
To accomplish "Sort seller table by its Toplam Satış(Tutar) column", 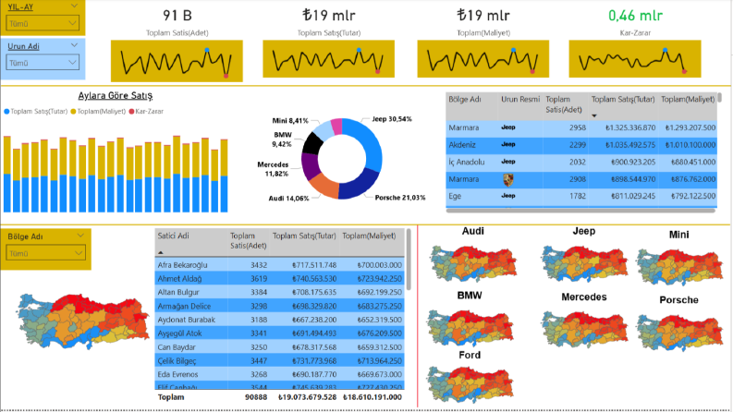I will [x=304, y=236].
